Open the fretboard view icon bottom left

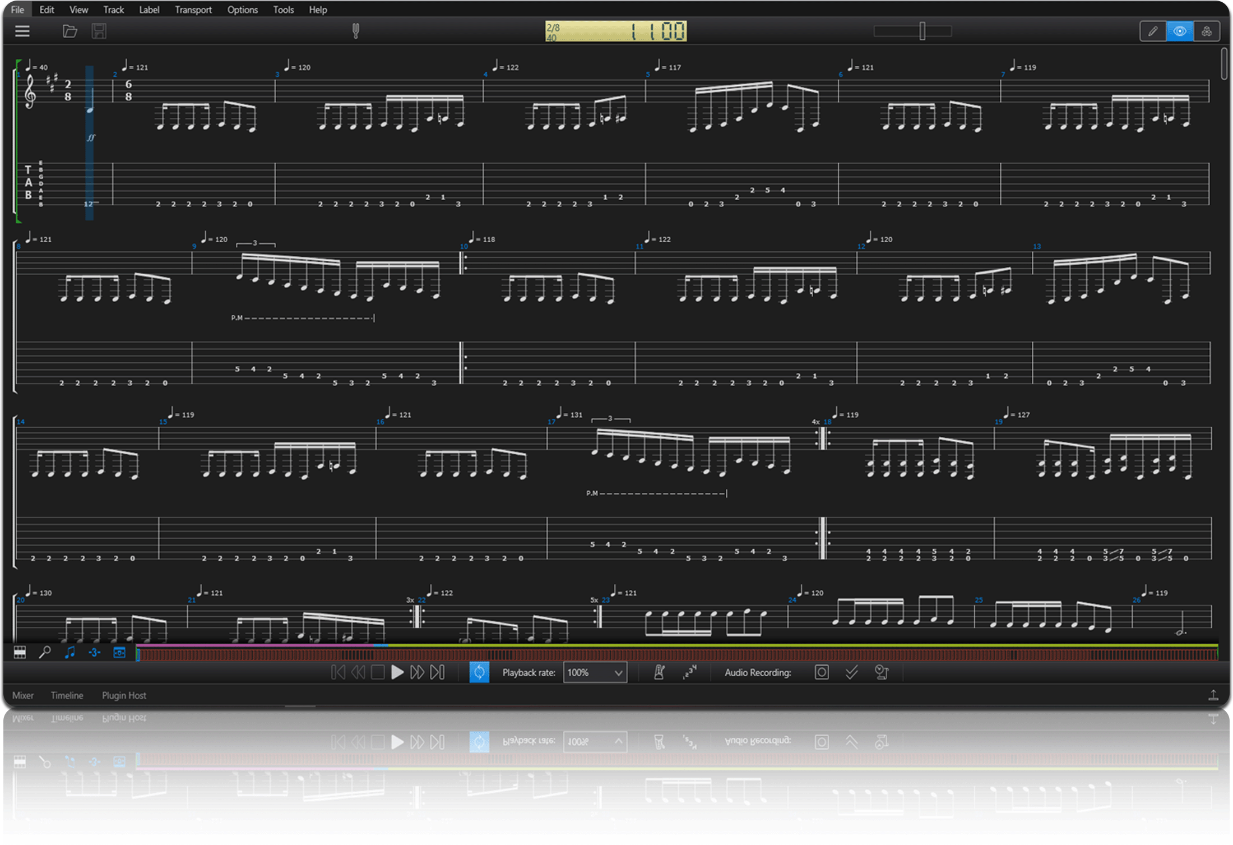(x=20, y=652)
